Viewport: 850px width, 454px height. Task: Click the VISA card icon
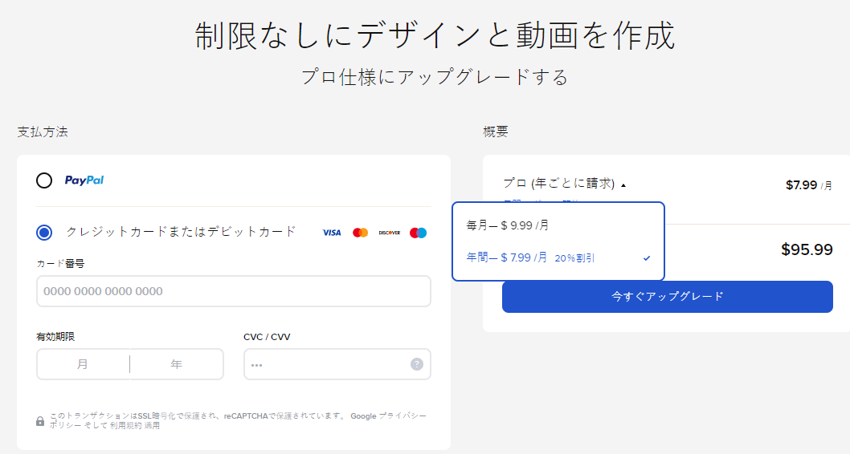click(332, 233)
